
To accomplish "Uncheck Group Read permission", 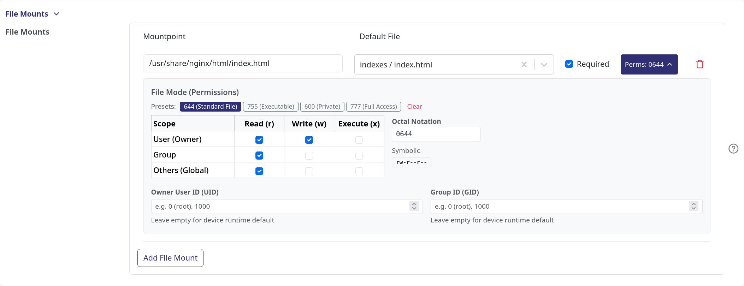I will tap(259, 155).
